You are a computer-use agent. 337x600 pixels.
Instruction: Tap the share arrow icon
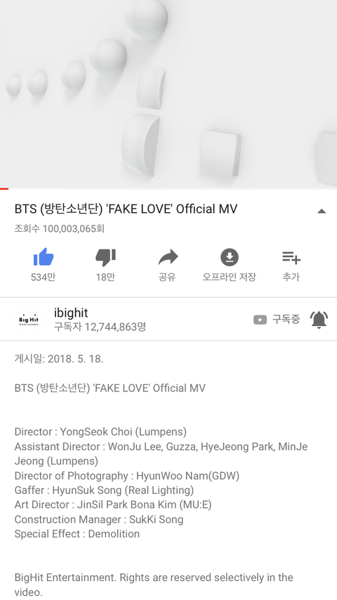point(168,257)
